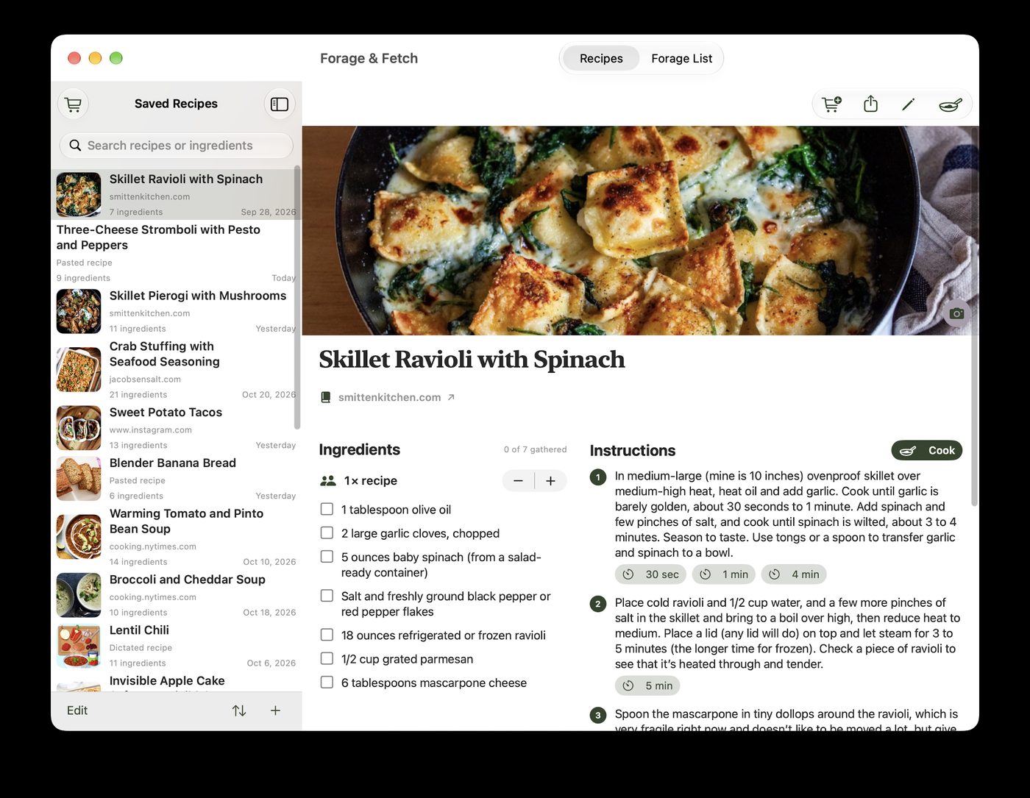Screen dimensions: 1030x798
Task: Tick the salt and black pepper ingredient
Action: coord(327,596)
